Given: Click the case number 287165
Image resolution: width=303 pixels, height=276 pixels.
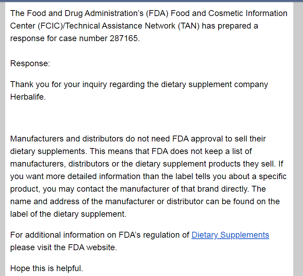Looking at the screenshot, I should [125, 38].
